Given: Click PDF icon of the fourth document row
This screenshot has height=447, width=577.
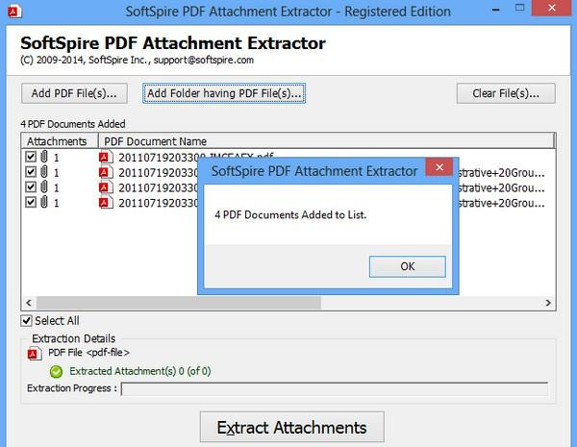Looking at the screenshot, I should [x=106, y=202].
